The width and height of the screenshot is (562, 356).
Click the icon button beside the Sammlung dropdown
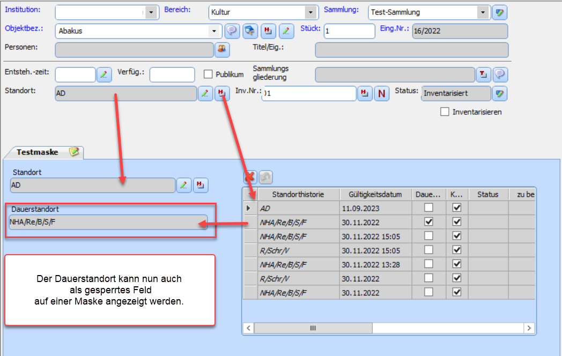pos(500,12)
